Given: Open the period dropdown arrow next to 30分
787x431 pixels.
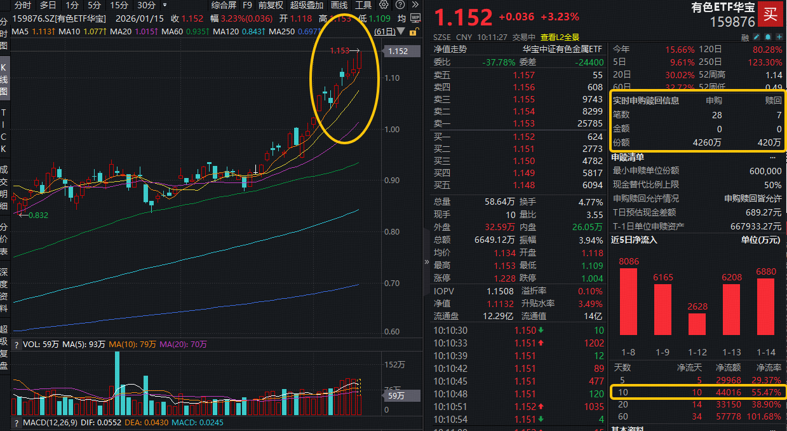Looking at the screenshot, I should click(164, 5).
